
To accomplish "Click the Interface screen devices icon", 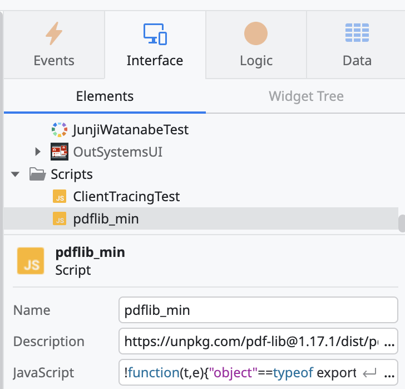I will click(155, 33).
